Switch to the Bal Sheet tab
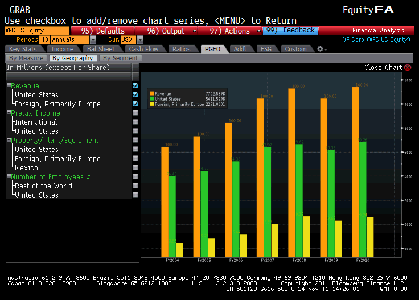419x300 pixels. [x=101, y=50]
